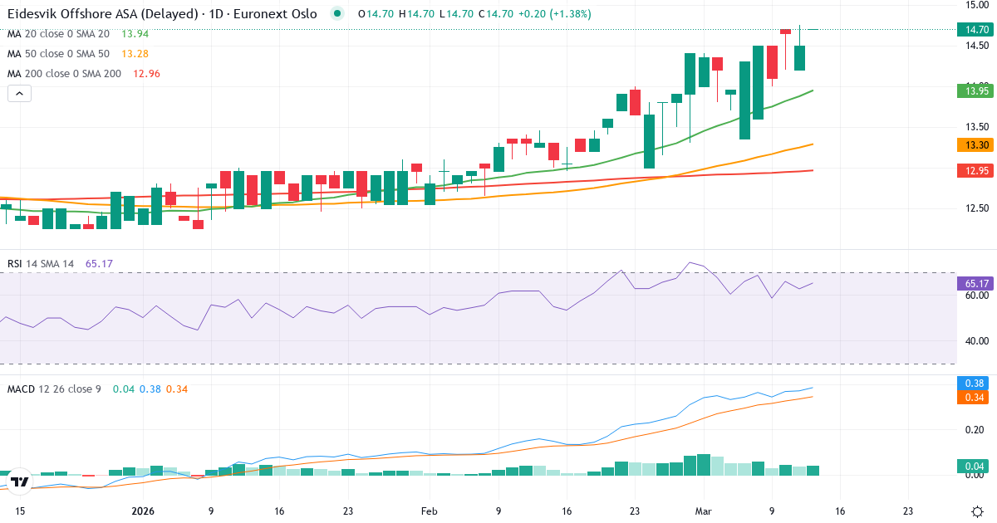Click the red 12.95 MA price tag
The image size is (997, 523).
(975, 171)
